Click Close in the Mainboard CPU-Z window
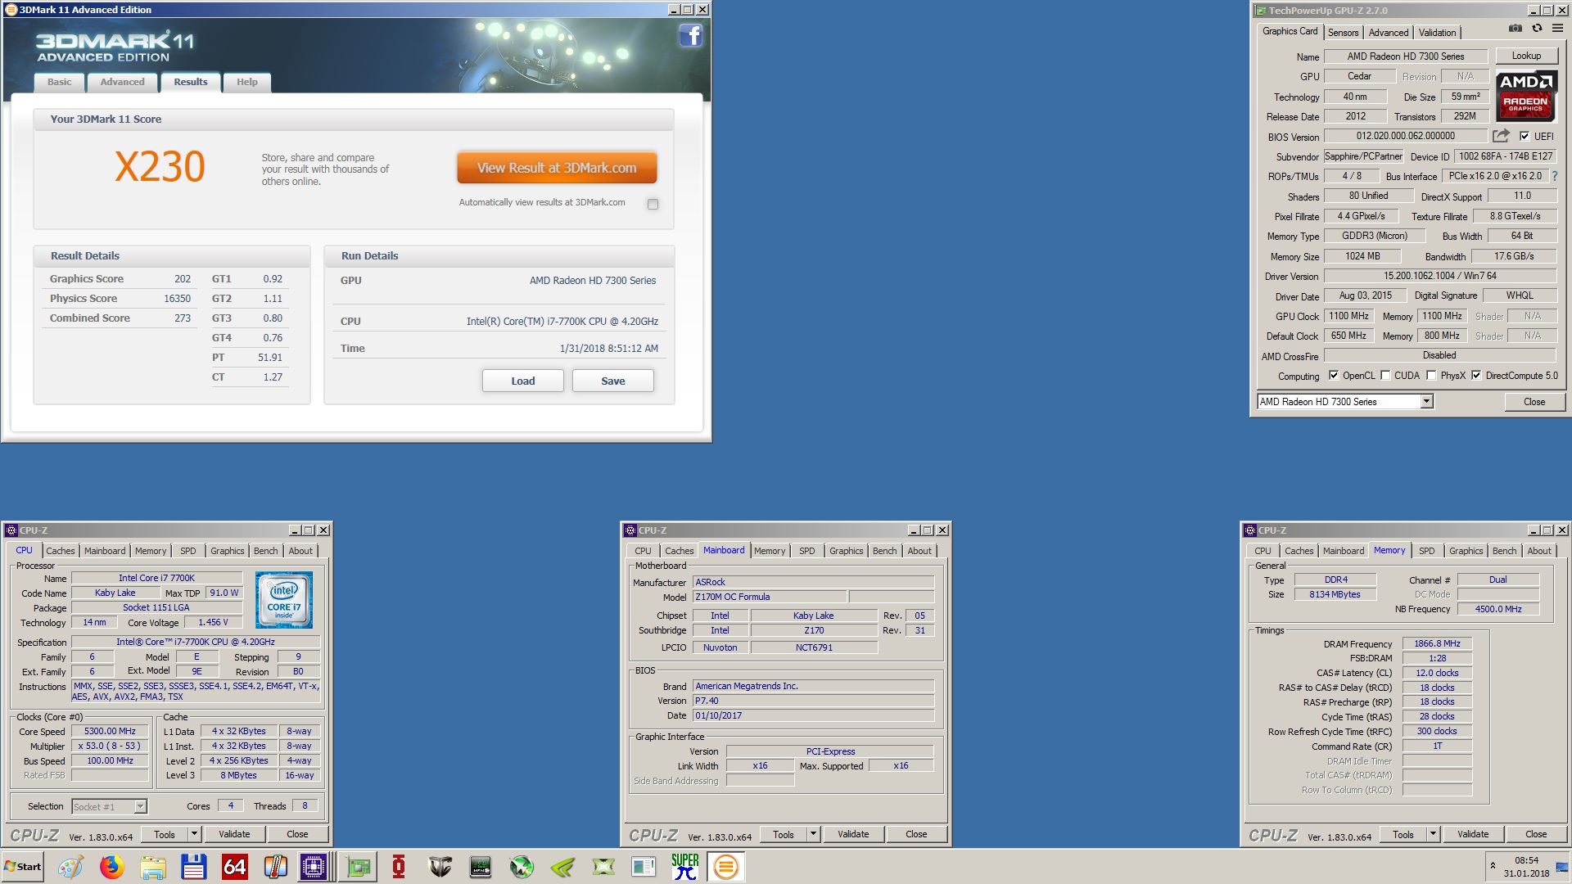The image size is (1572, 884). tap(916, 834)
